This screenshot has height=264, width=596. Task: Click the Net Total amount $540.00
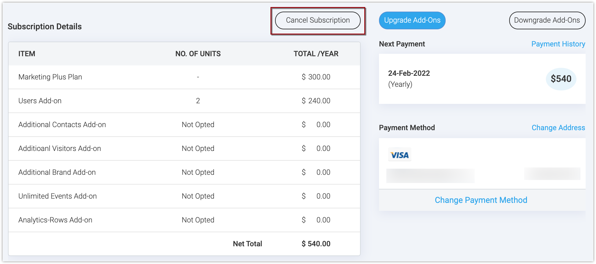316,244
